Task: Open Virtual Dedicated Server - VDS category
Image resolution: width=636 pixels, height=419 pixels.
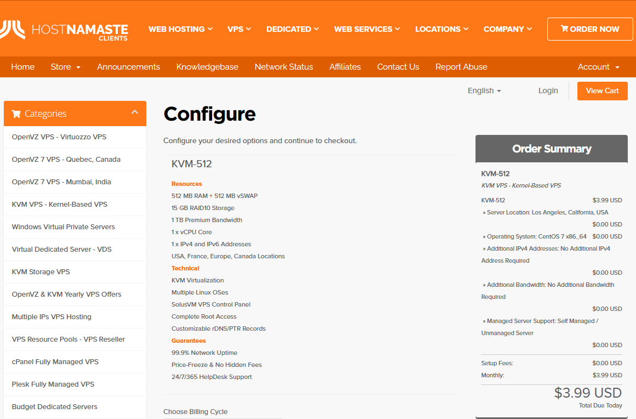Action: tap(75, 250)
